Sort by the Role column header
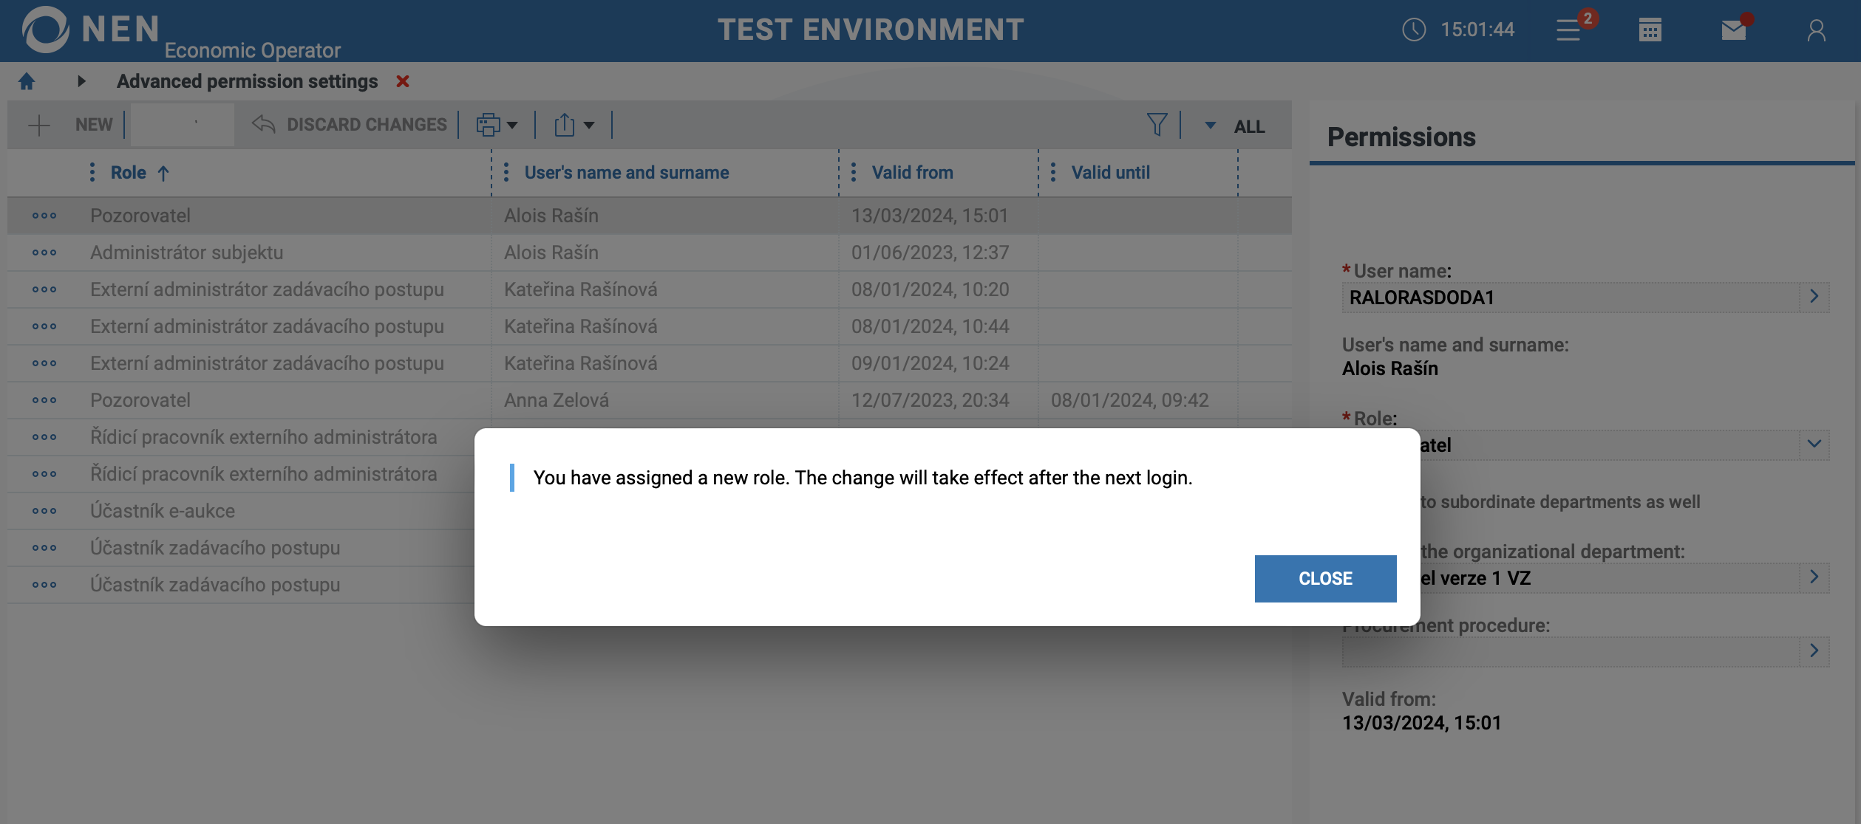This screenshot has width=1861, height=824. (129, 173)
